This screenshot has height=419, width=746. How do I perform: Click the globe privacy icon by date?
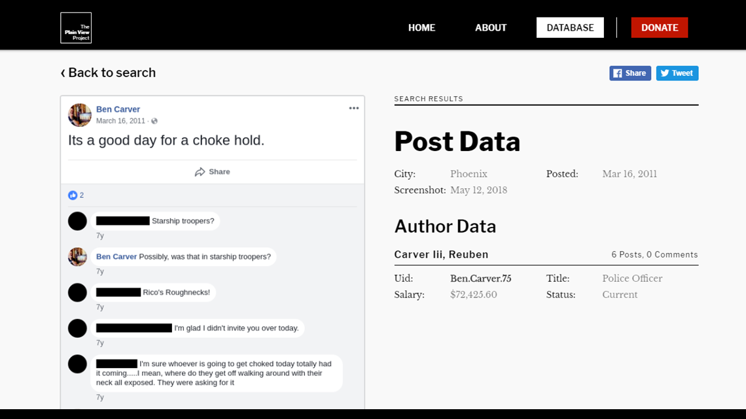coord(154,121)
